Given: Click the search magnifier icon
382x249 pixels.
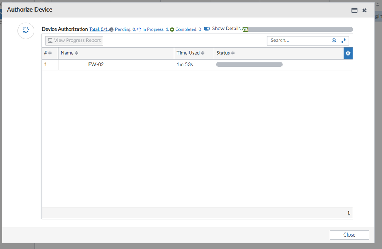Looking at the screenshot, I should [334, 41].
